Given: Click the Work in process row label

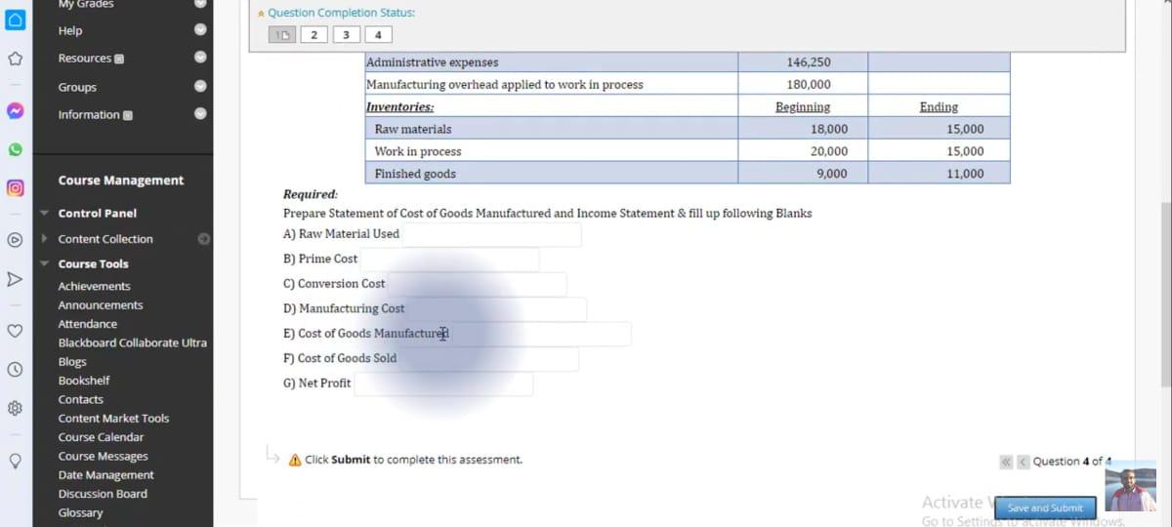Looking at the screenshot, I should [418, 151].
